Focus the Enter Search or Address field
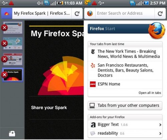 [x=125, y=13]
